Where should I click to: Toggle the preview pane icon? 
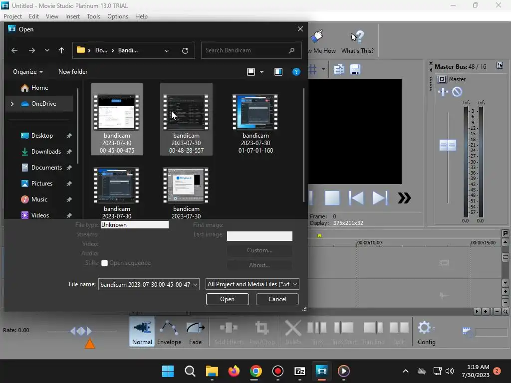click(278, 72)
